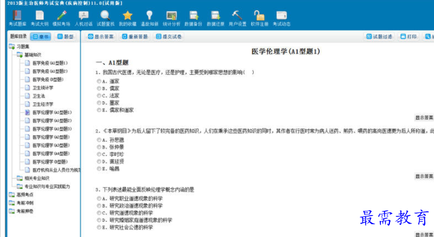The width and height of the screenshot is (434, 237).
Task: Click the 打印 print button
Action: (408, 37)
